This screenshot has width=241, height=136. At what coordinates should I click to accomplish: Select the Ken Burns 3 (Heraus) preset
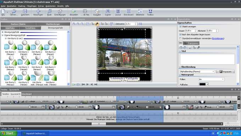tap(10, 63)
